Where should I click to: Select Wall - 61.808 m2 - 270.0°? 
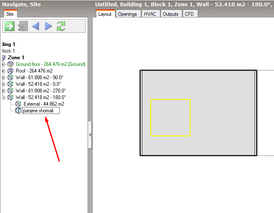click(x=41, y=91)
